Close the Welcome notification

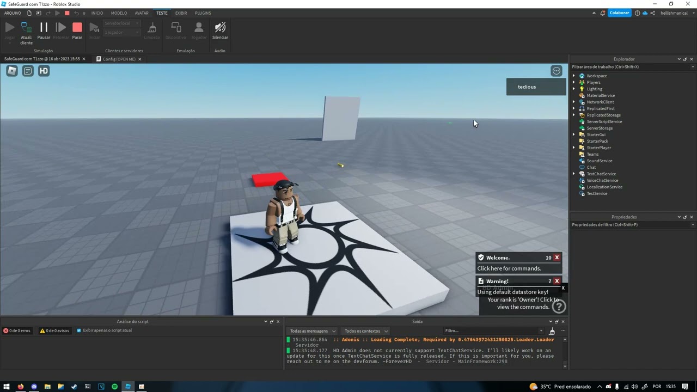[x=557, y=258]
